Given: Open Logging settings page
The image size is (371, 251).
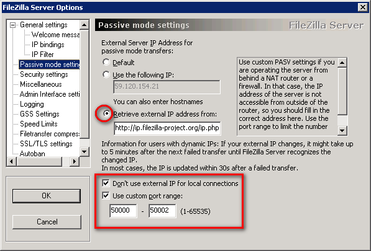Looking at the screenshot, I should pos(32,104).
